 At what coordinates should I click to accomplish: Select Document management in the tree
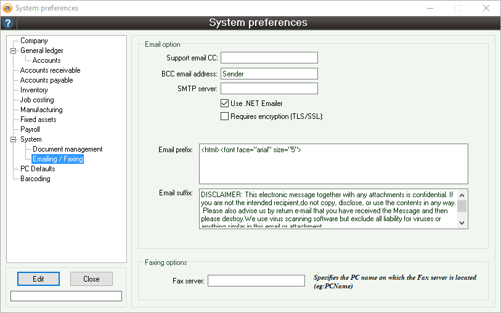[x=67, y=149]
